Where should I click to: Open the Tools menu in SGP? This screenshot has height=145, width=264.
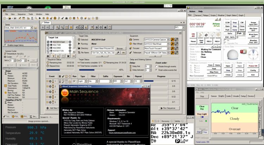tap(31, 14)
